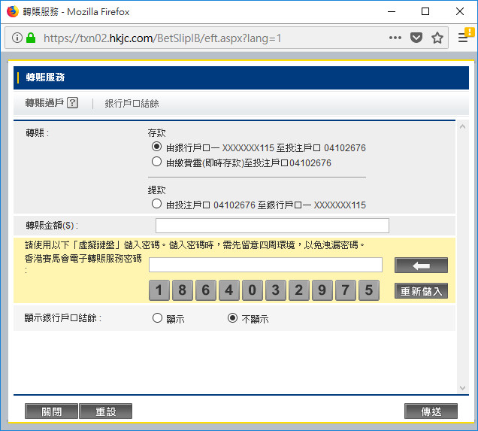Click virtual keypad digit 1
This screenshot has width=478, height=431.
point(159,290)
